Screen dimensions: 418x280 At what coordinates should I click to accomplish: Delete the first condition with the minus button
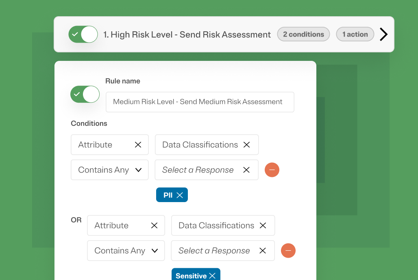(x=272, y=170)
